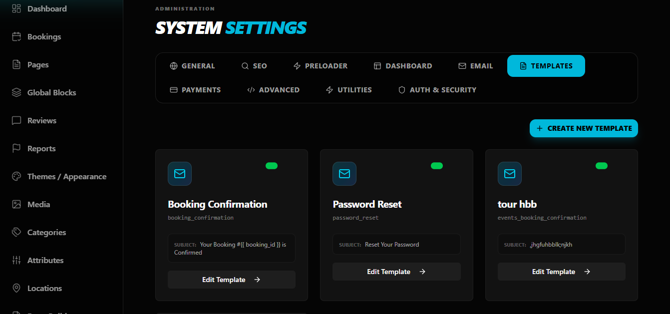Click the Reports flag icon
The width and height of the screenshot is (670, 314).
16,148
